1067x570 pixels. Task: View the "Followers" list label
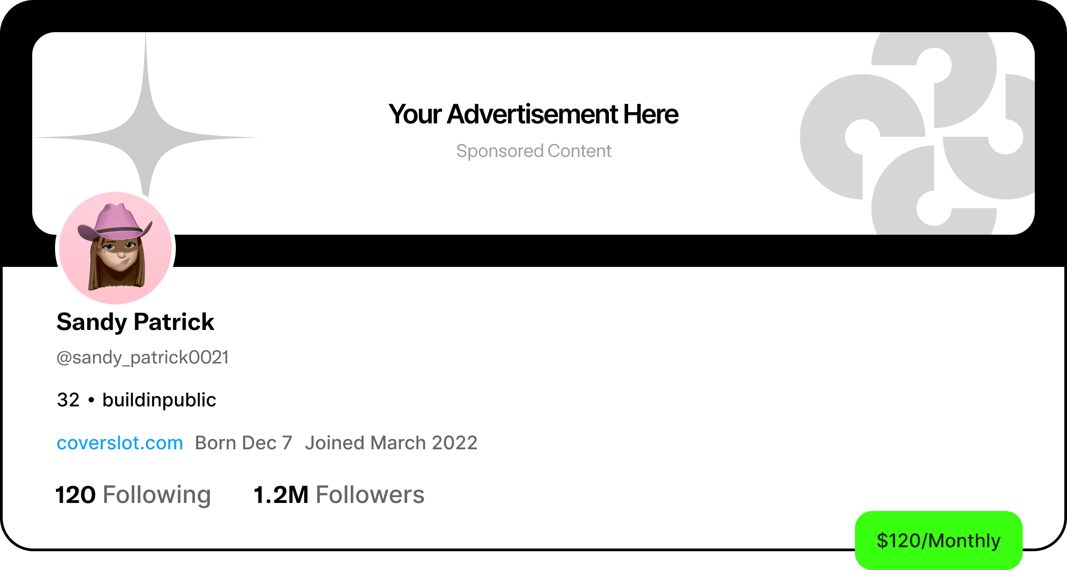tap(370, 495)
